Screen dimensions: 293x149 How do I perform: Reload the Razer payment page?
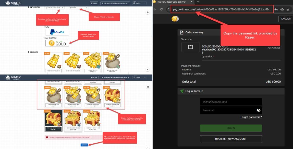click(162, 9)
